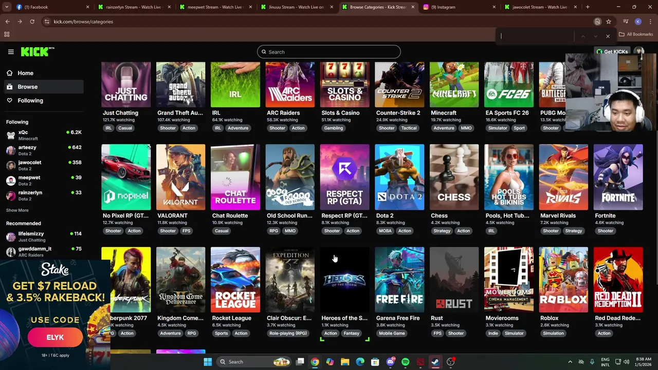Open Chat Roulette category thumbnail
The image size is (658, 370).
(x=235, y=177)
